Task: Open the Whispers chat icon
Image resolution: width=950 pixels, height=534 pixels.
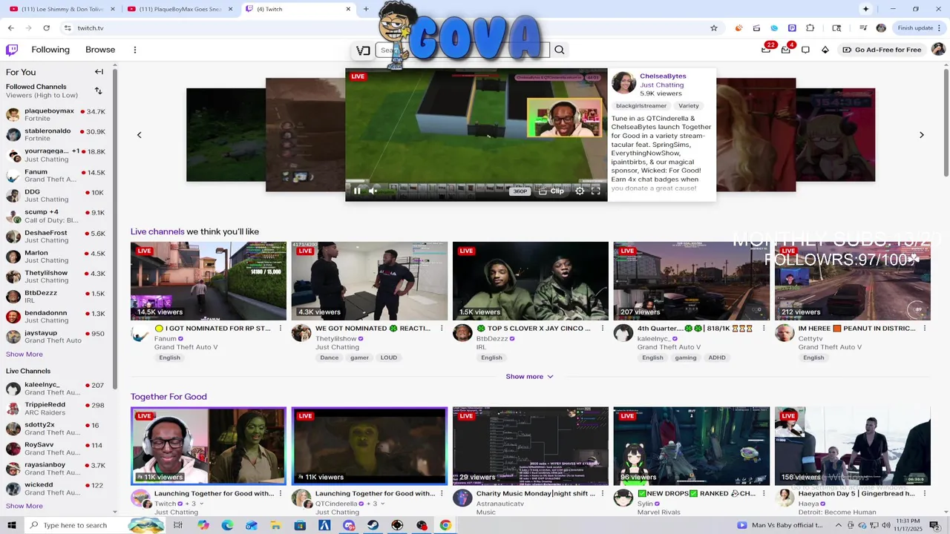Action: coord(805,50)
